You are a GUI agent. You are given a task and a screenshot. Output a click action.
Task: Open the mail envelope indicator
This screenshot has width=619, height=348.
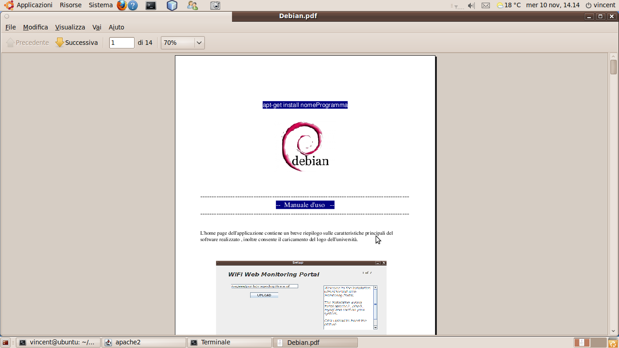[x=486, y=5]
